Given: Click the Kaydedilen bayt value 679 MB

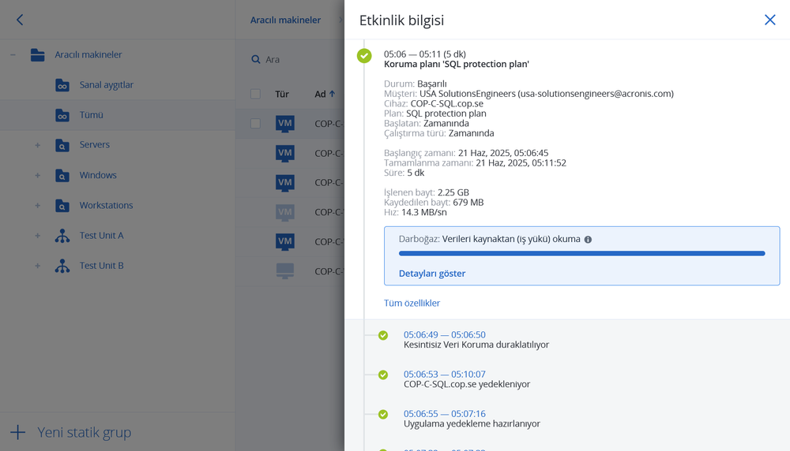Looking at the screenshot, I should tap(468, 203).
